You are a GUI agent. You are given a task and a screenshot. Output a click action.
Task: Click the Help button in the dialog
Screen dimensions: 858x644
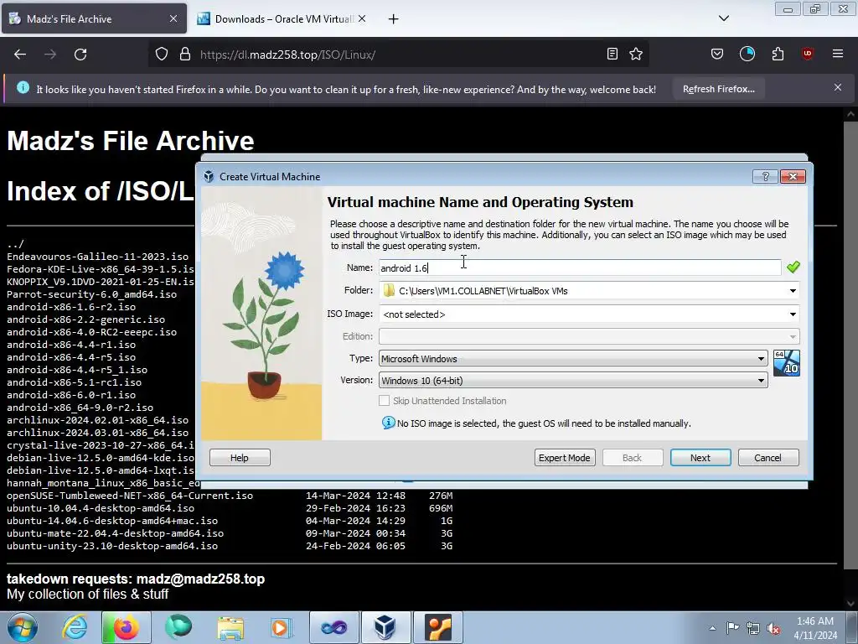pos(240,458)
